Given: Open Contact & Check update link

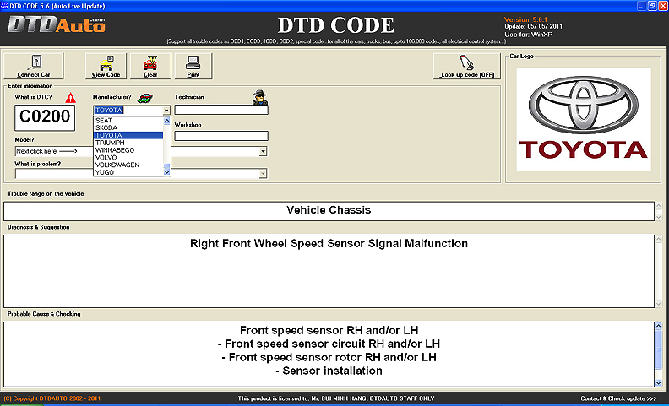Looking at the screenshot, I should [618, 398].
